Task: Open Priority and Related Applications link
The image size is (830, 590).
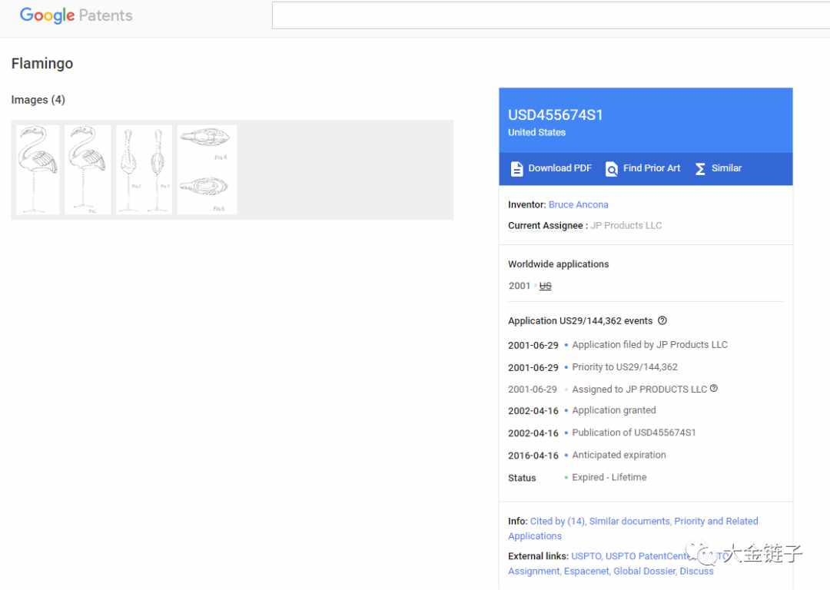Action: pyautogui.click(x=633, y=529)
